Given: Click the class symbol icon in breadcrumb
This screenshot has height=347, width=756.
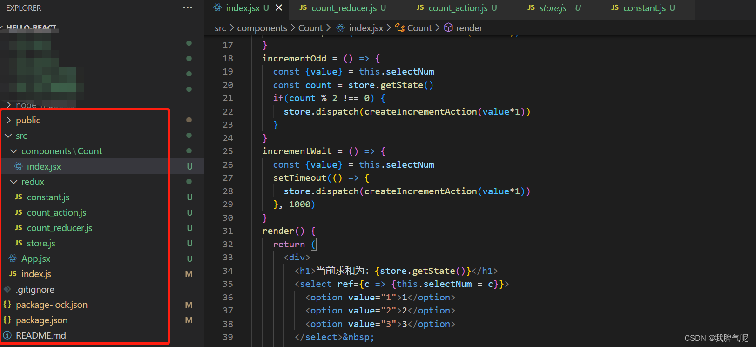Looking at the screenshot, I should click(399, 28).
